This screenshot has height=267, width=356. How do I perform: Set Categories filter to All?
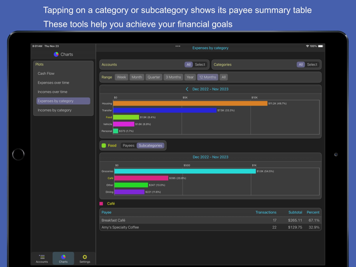301,65
